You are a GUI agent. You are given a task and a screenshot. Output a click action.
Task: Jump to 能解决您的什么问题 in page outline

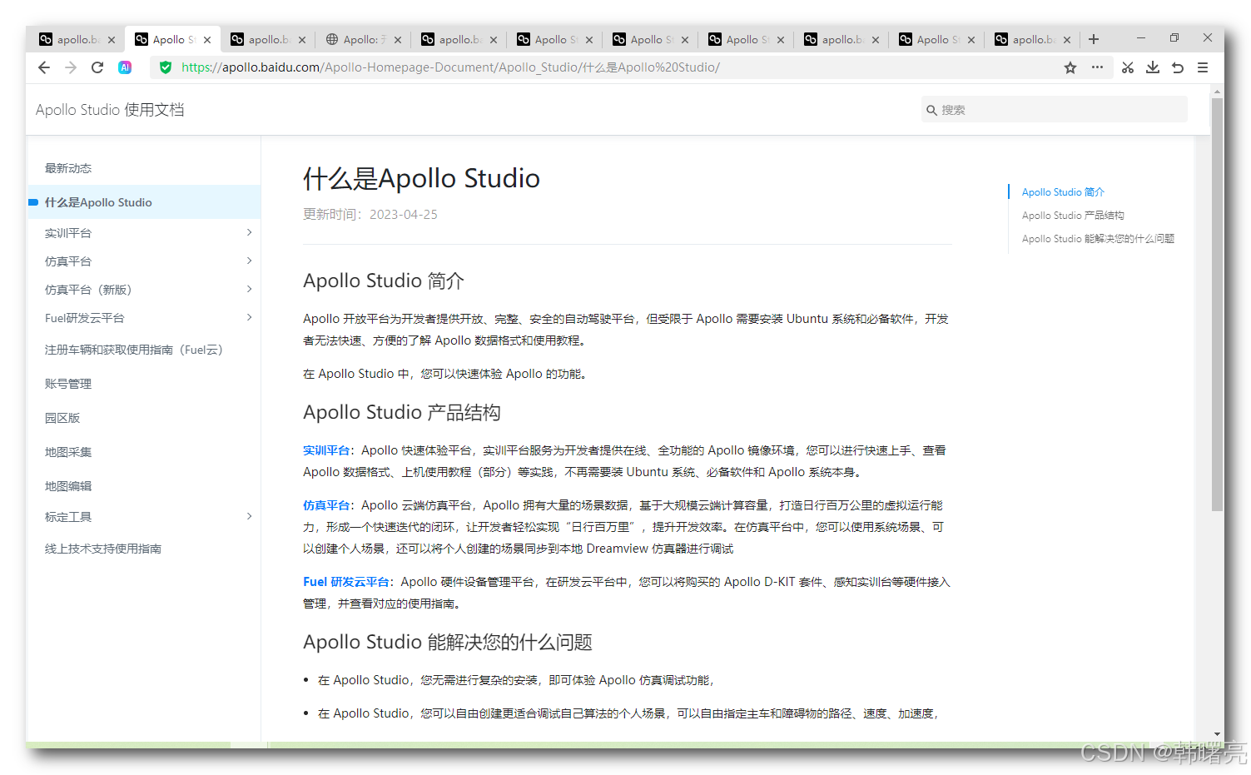pos(1098,239)
